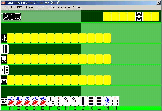The height and width of the screenshot is (111, 162).
Task: Open the Cassette menu
Action: tap(64, 7)
